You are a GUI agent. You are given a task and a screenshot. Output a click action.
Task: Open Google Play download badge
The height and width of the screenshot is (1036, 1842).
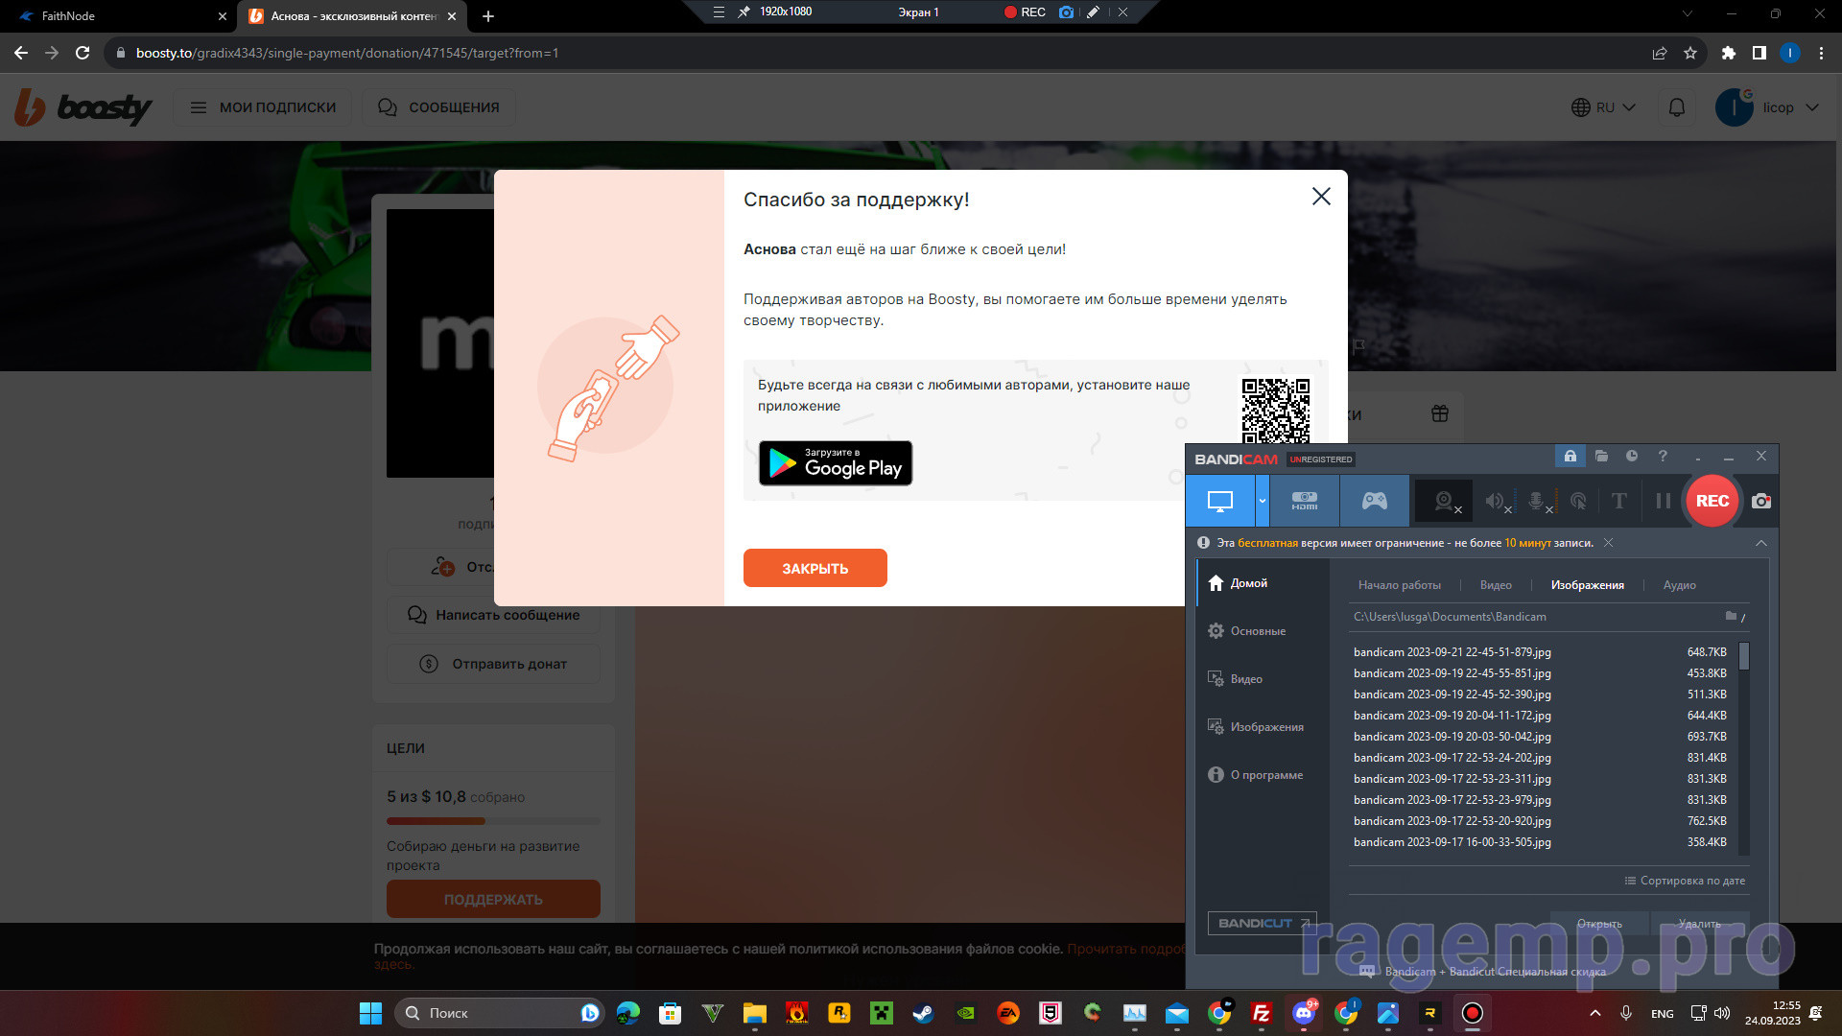[836, 463]
